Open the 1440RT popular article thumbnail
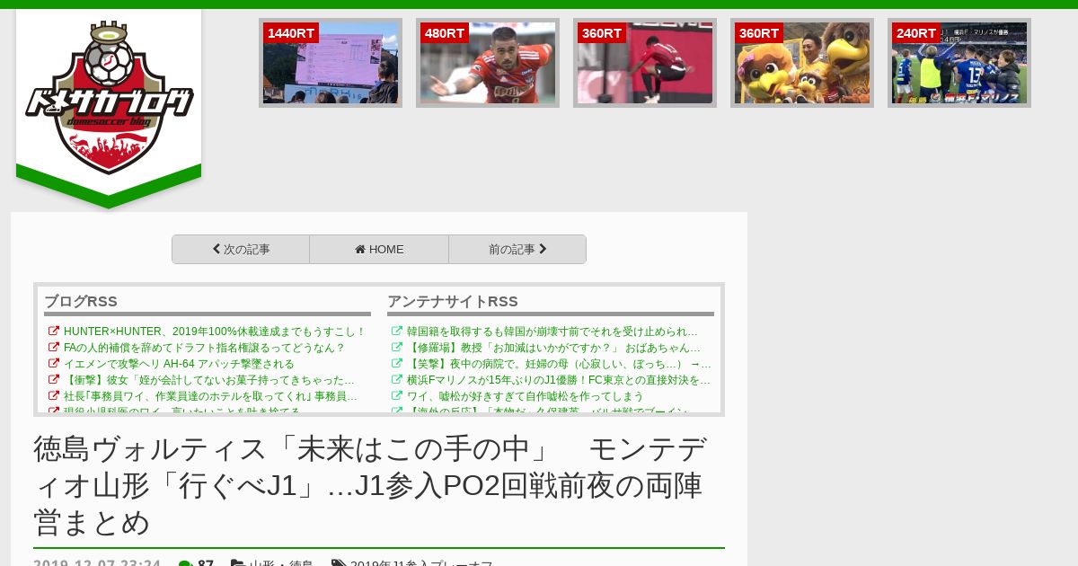The width and height of the screenshot is (1078, 566). coord(331,63)
